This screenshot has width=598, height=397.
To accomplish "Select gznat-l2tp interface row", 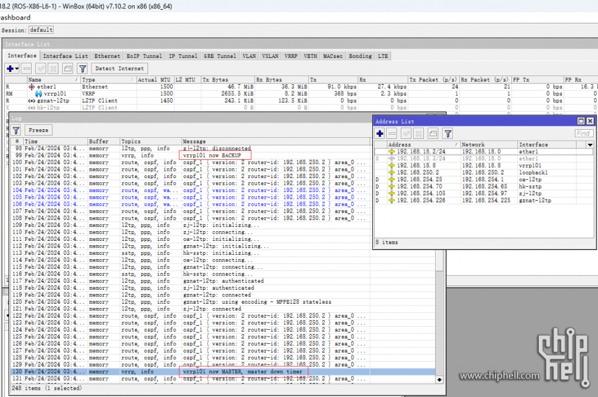I will [x=301, y=101].
